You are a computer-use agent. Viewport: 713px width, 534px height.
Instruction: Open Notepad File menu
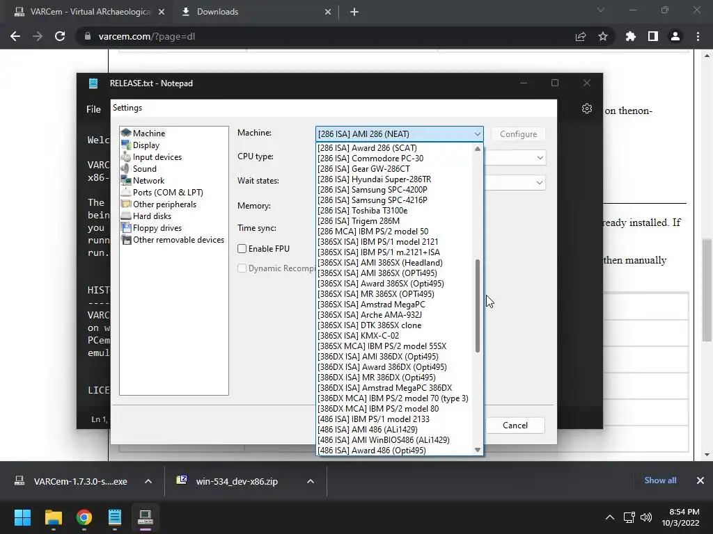coord(93,109)
